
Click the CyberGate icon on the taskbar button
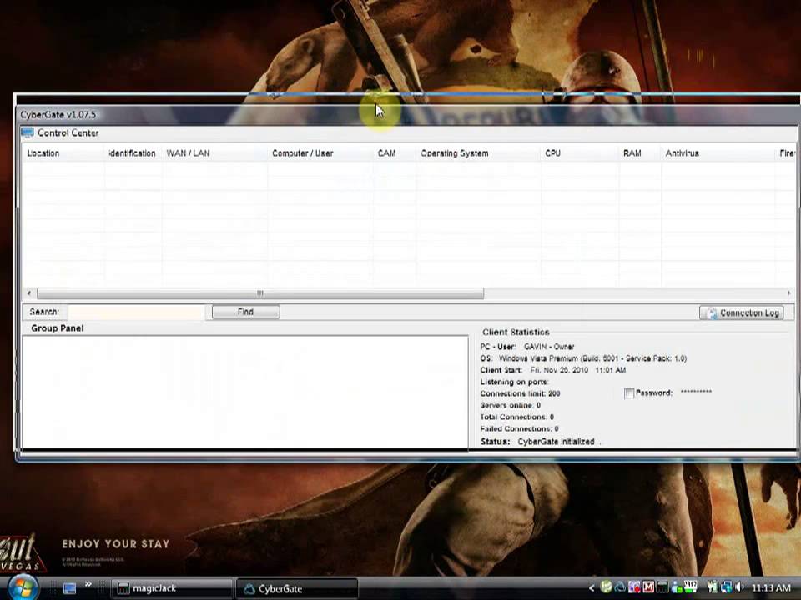pyautogui.click(x=249, y=589)
